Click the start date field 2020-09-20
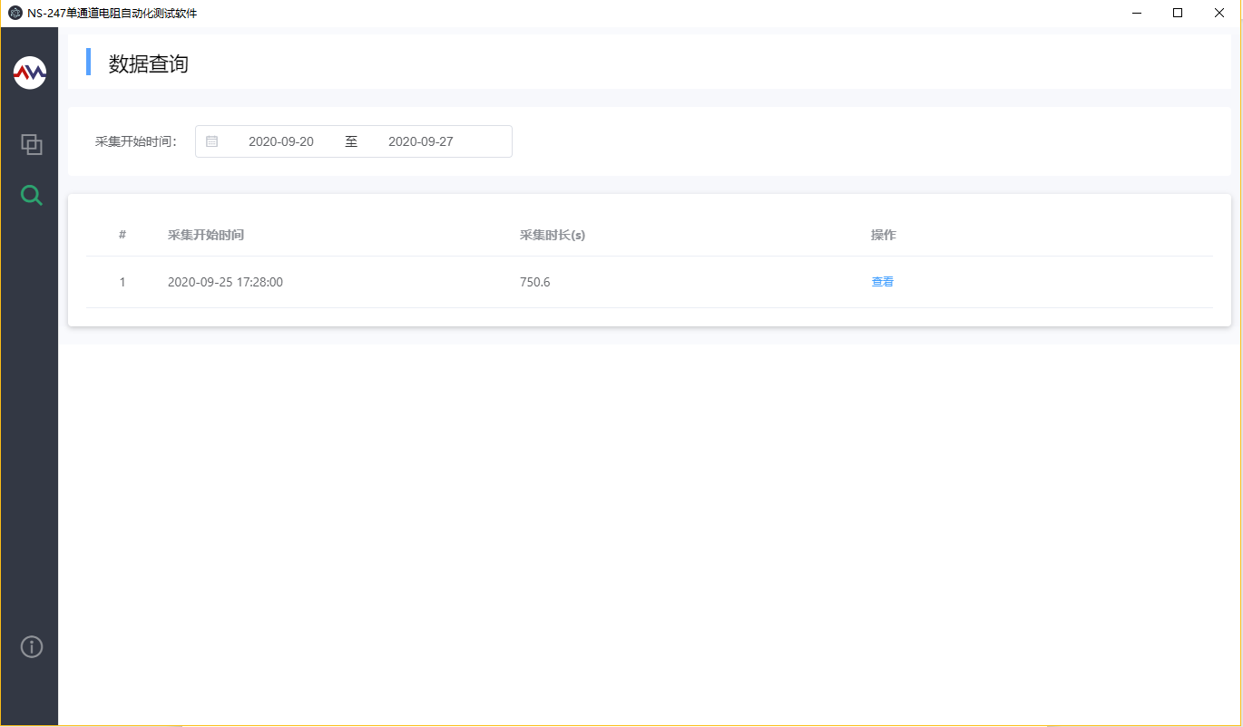Viewport: 1243px width, 727px height. pyautogui.click(x=281, y=141)
